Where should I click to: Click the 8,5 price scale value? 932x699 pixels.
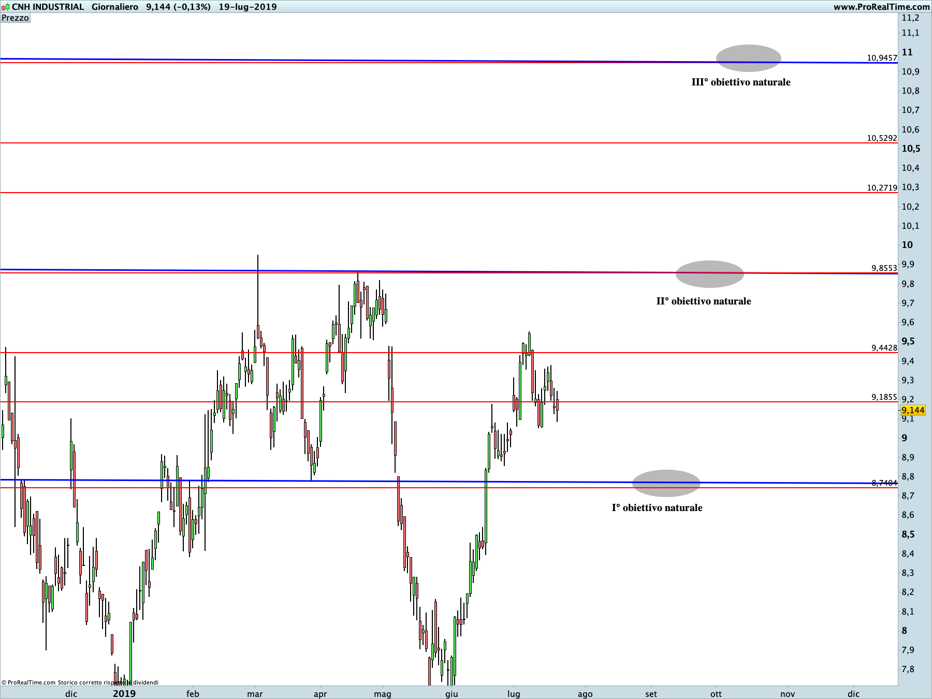coord(908,534)
